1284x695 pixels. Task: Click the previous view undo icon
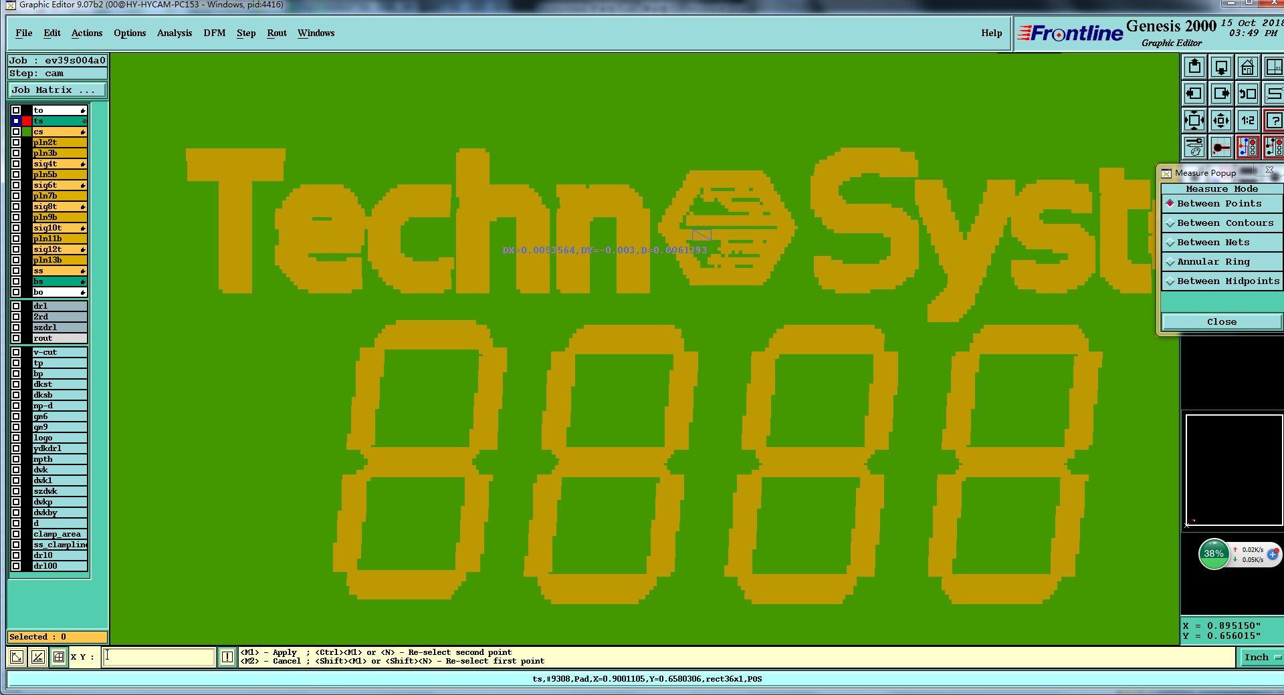(x=1248, y=94)
